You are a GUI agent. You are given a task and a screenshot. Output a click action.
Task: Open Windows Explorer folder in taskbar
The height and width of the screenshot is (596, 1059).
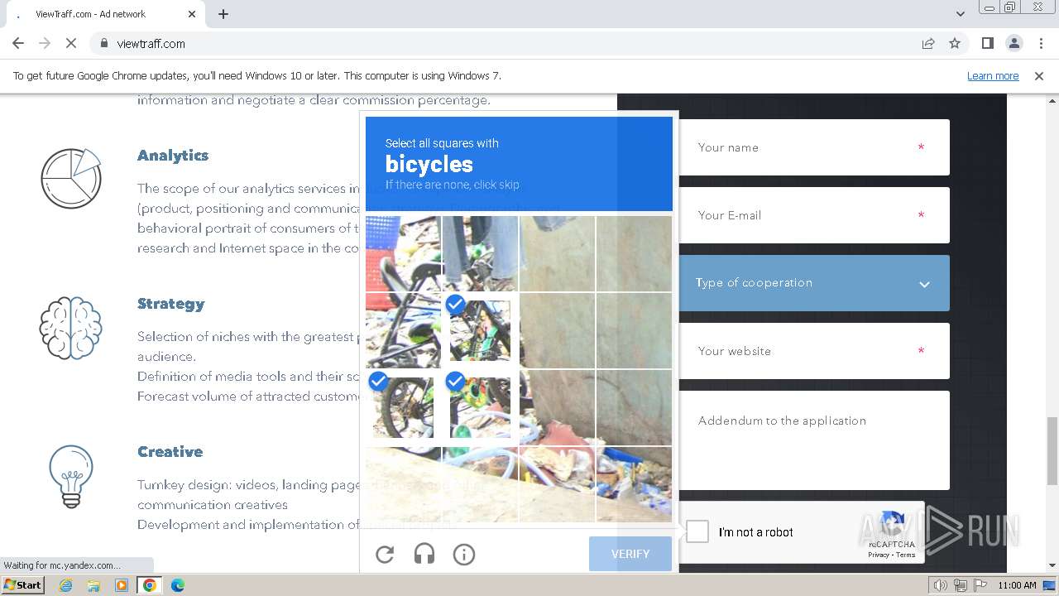[x=93, y=585]
